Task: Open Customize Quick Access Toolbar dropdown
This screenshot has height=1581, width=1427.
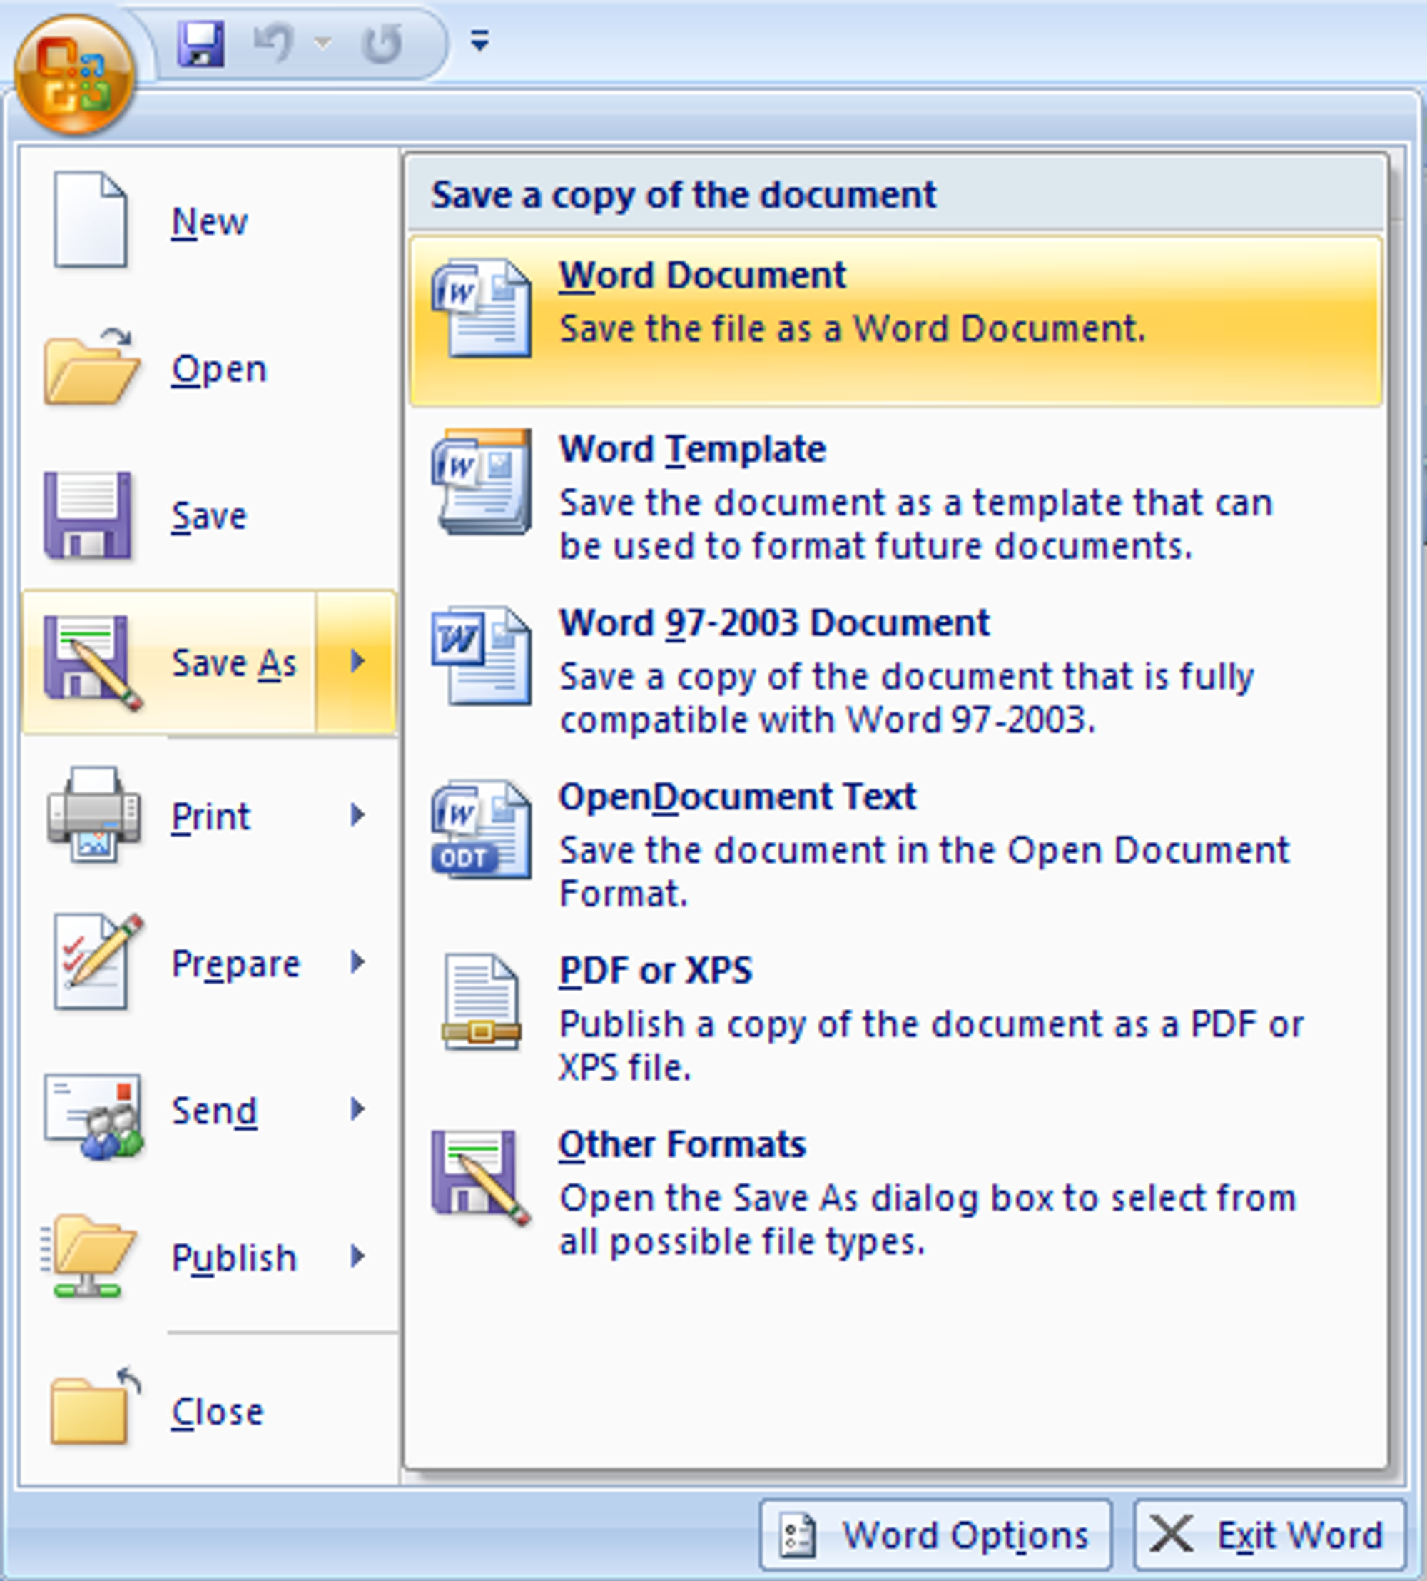Action: pos(480,40)
